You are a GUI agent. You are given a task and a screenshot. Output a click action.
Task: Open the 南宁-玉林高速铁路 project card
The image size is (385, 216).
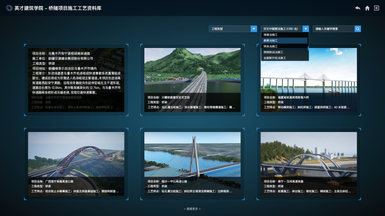coord(308,164)
